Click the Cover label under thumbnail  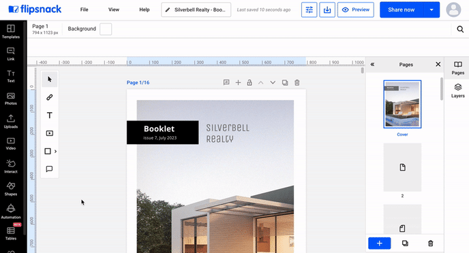(x=402, y=134)
